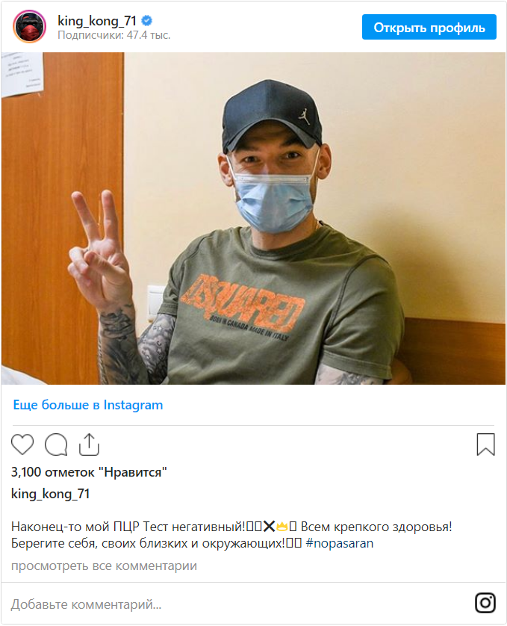Open Instagram via the camera logo icon

[x=485, y=602]
